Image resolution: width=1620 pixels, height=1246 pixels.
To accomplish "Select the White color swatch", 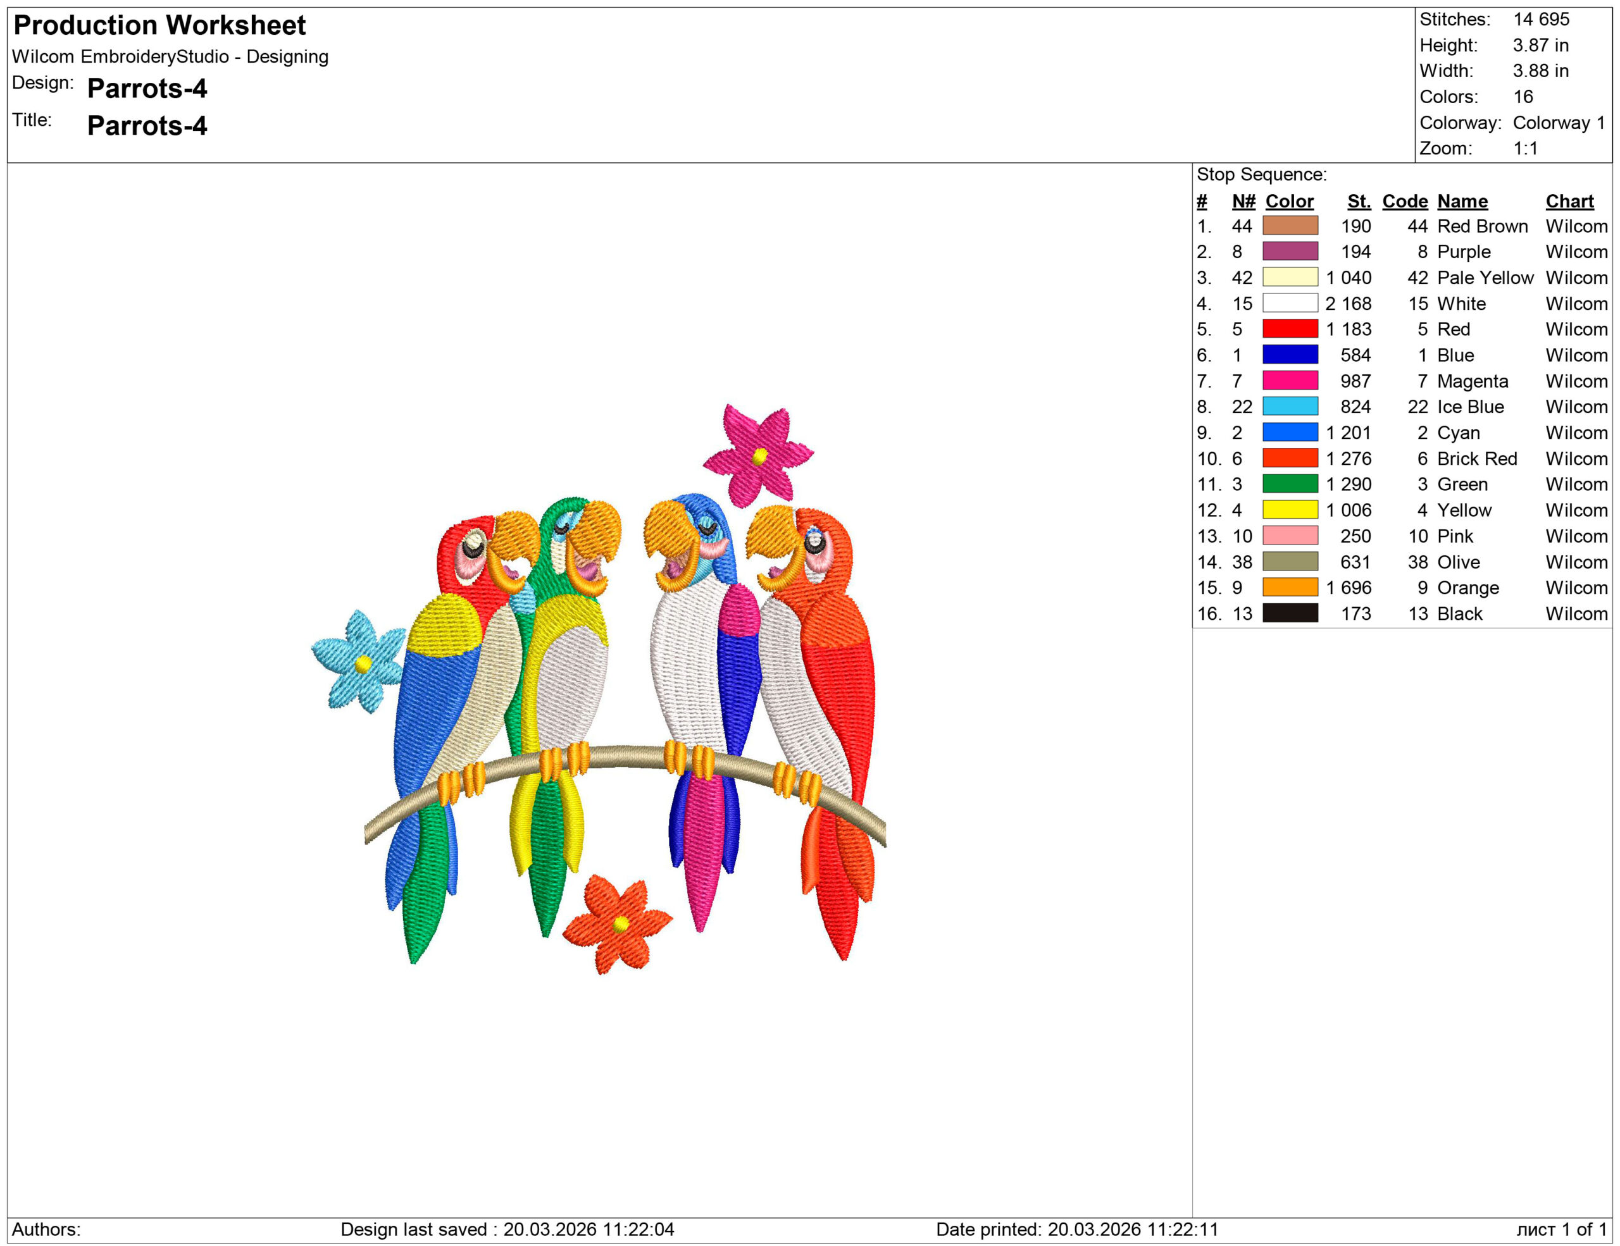I will [1291, 304].
